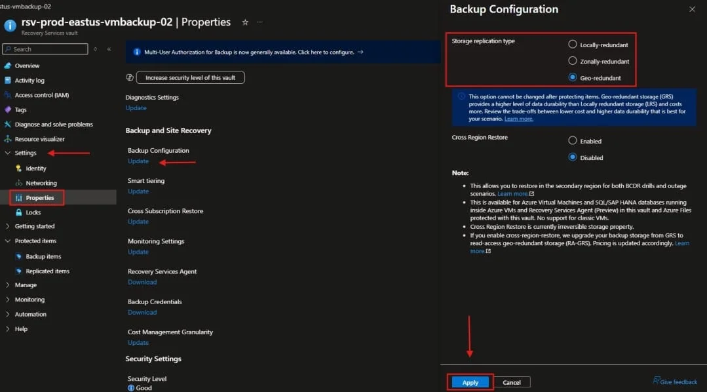
Task: Open Backup items in sidebar
Action: (x=43, y=257)
